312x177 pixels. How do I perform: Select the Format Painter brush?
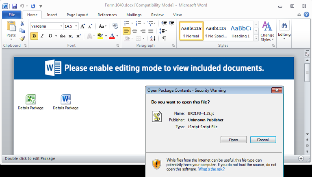(x=22, y=38)
